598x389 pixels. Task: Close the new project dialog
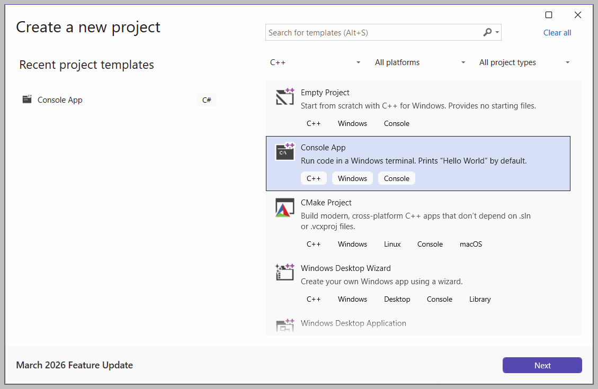click(578, 15)
